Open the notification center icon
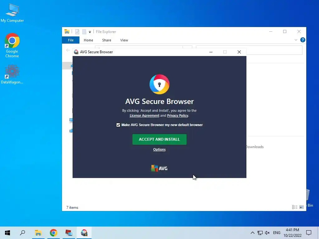319x239 pixels. point(309,233)
